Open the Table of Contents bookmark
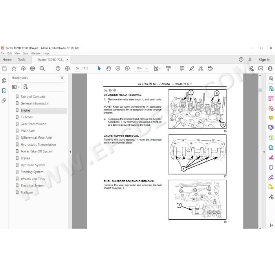Screen dimensions: 275x275 [x=33, y=97]
